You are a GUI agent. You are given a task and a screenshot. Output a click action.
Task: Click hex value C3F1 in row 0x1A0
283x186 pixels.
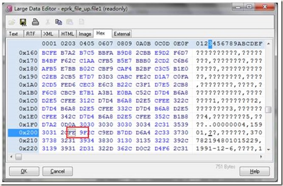click(143, 85)
